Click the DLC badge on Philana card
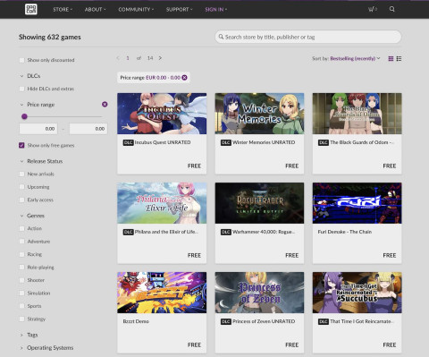The image size is (429, 357). (x=128, y=232)
